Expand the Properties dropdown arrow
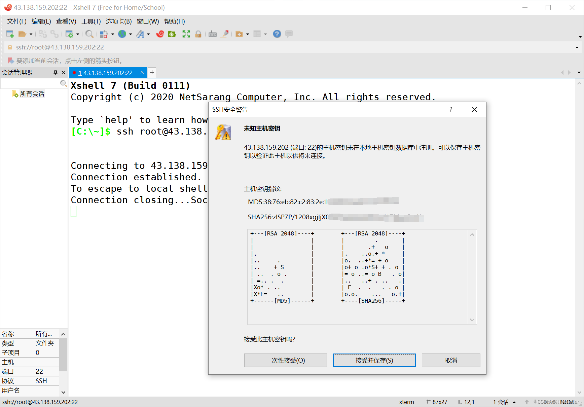The width and height of the screenshot is (584, 407). [x=78, y=34]
